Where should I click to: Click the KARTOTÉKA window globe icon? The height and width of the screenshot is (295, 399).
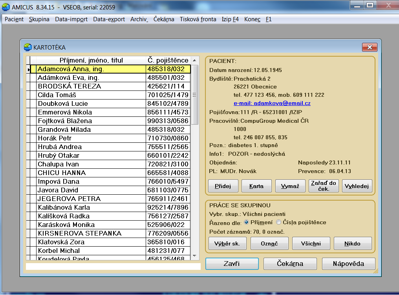[x=28, y=47]
